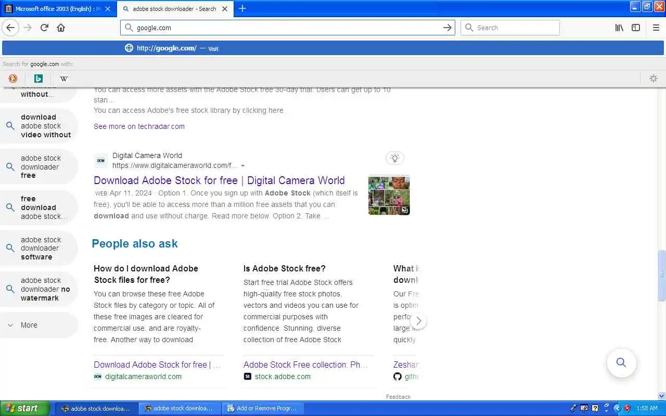The image size is (666, 416).
Task: Open search settings gear icon
Action: [x=654, y=79]
